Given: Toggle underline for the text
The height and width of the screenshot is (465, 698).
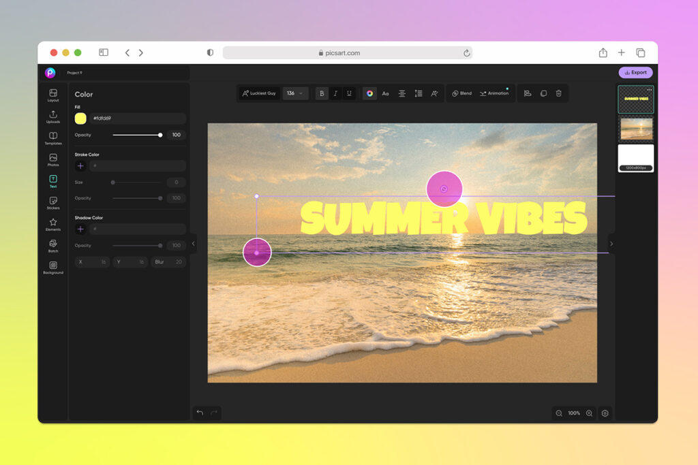Looking at the screenshot, I should coord(349,93).
